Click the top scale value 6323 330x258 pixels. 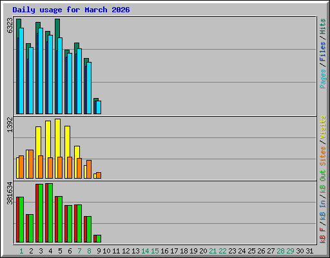tap(10, 26)
